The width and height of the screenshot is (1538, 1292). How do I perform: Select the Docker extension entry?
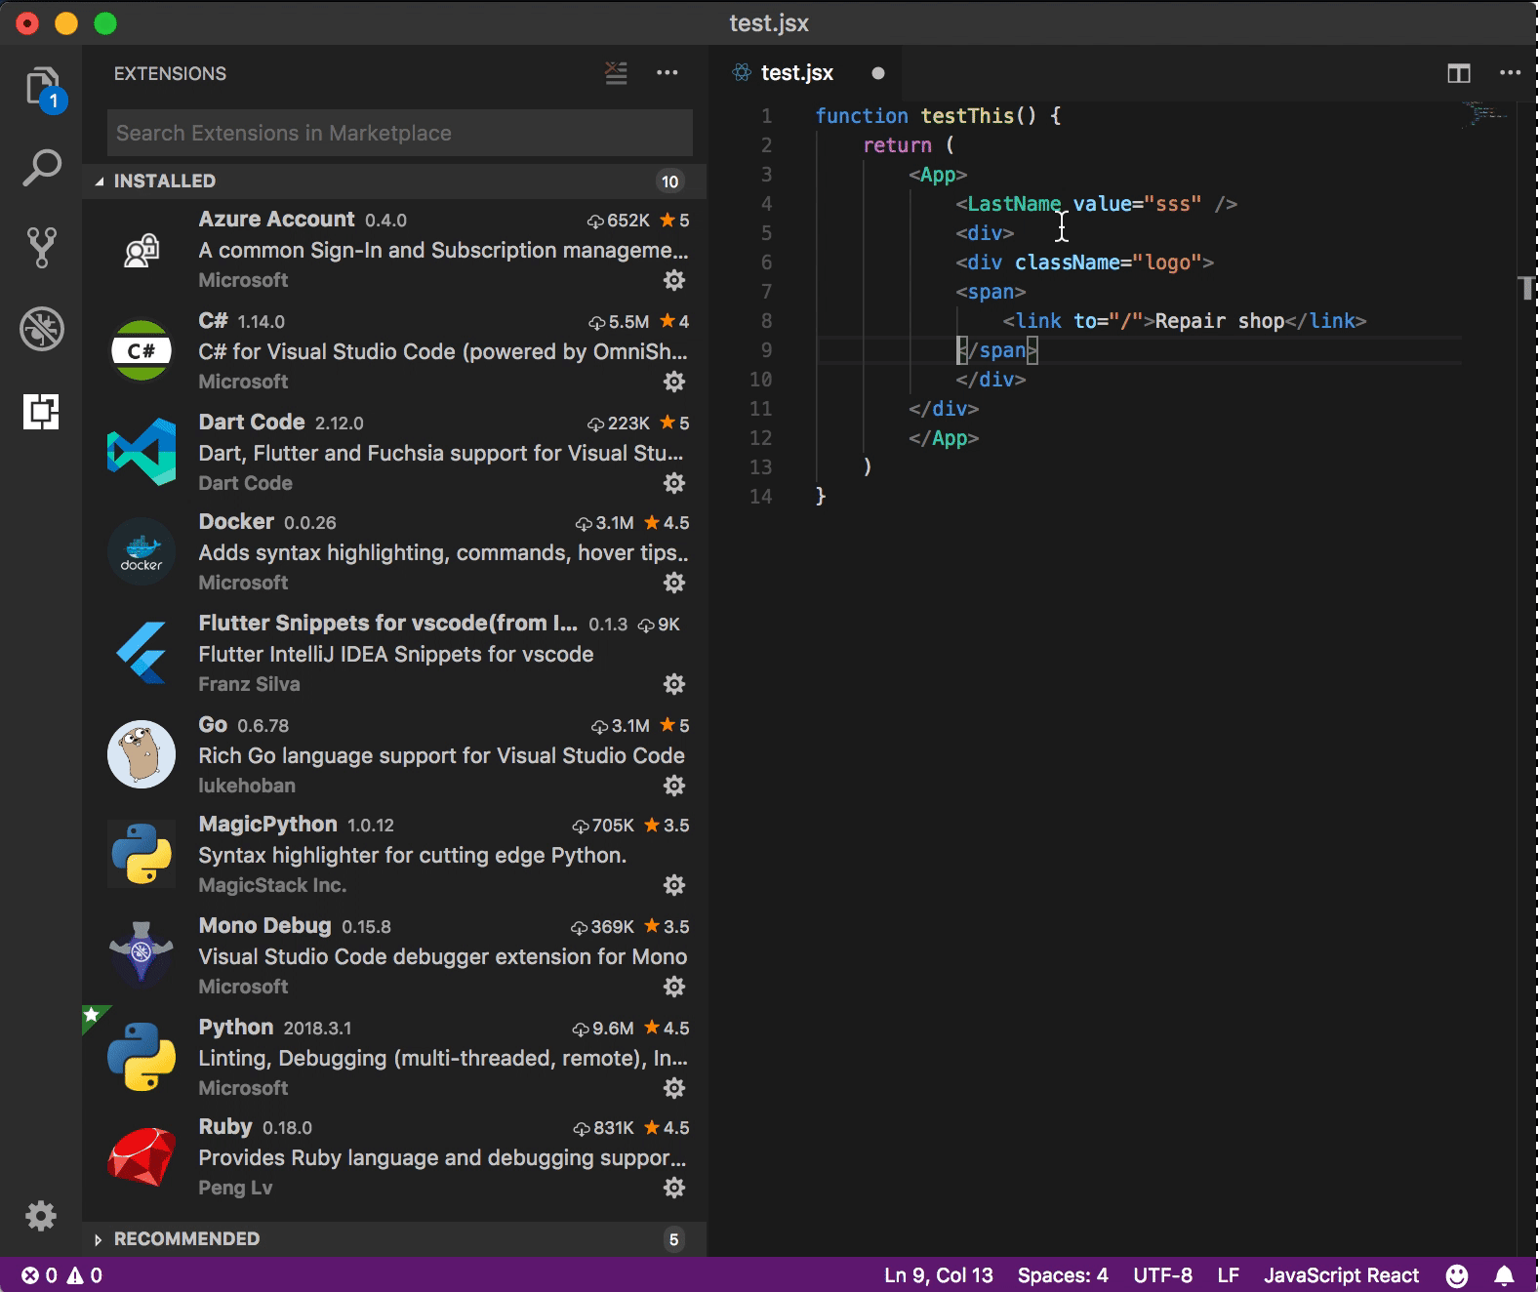coord(394,552)
